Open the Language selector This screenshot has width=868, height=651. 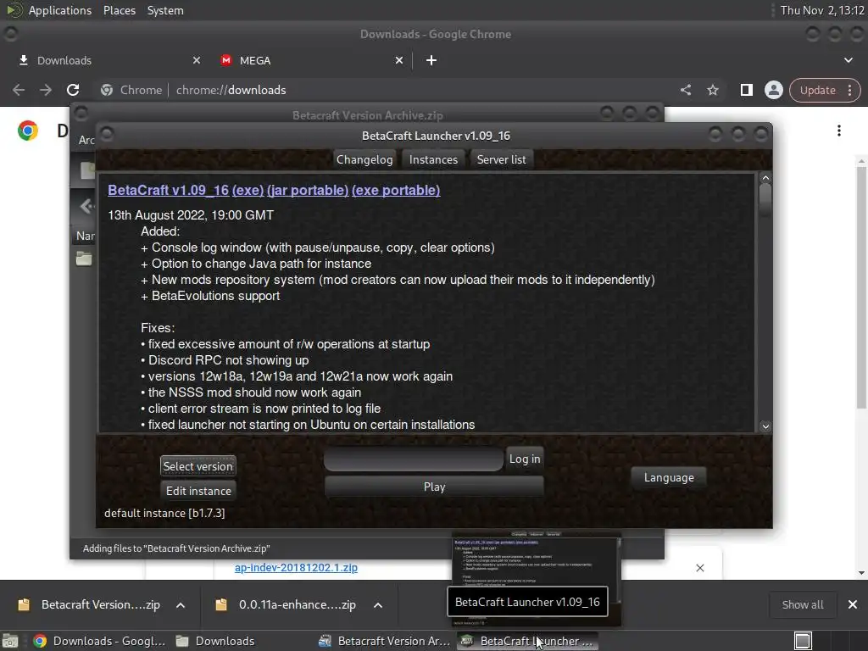point(669,478)
